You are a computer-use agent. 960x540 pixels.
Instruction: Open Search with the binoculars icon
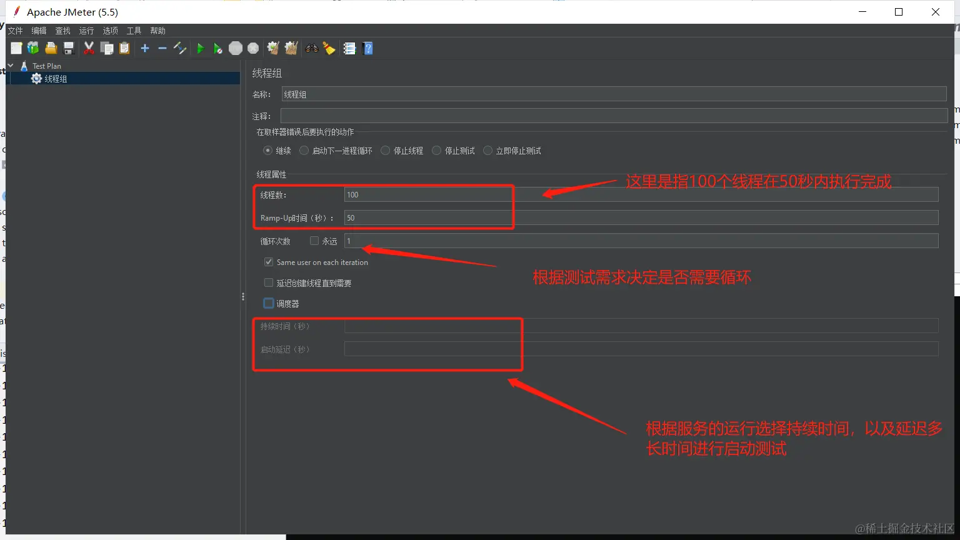point(311,48)
